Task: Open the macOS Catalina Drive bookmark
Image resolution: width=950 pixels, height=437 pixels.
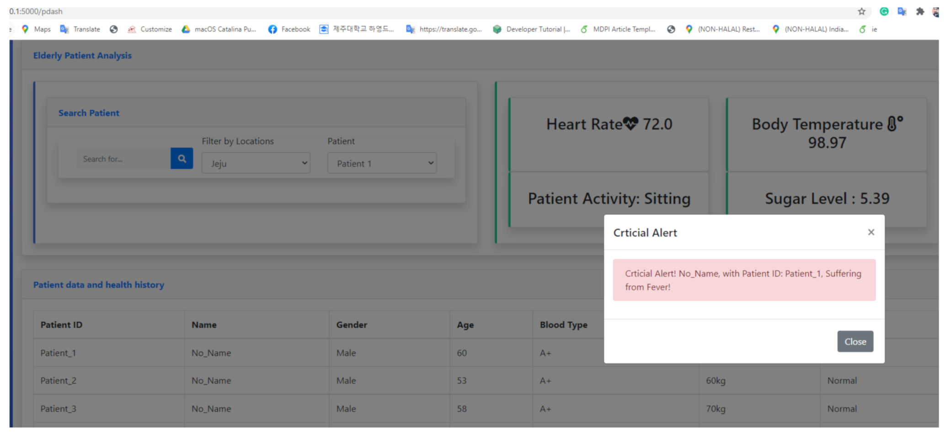Action: pyautogui.click(x=219, y=29)
